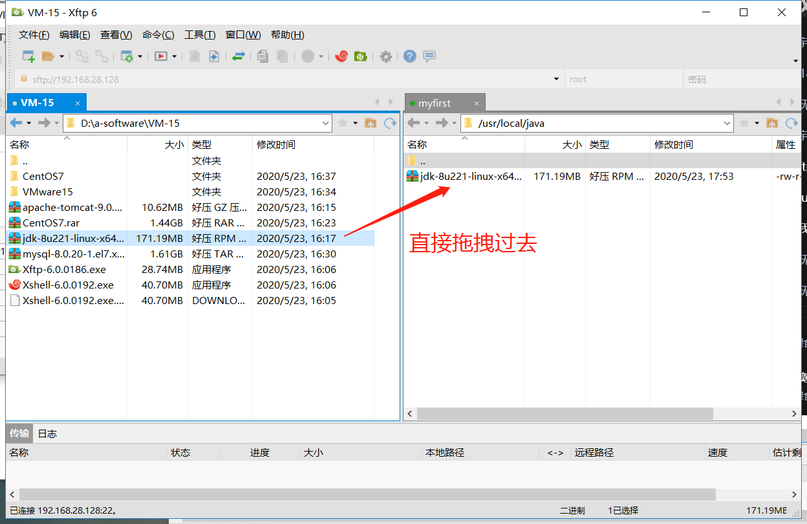
Task: Click the Paste toolbar icon
Action: pyautogui.click(x=282, y=56)
